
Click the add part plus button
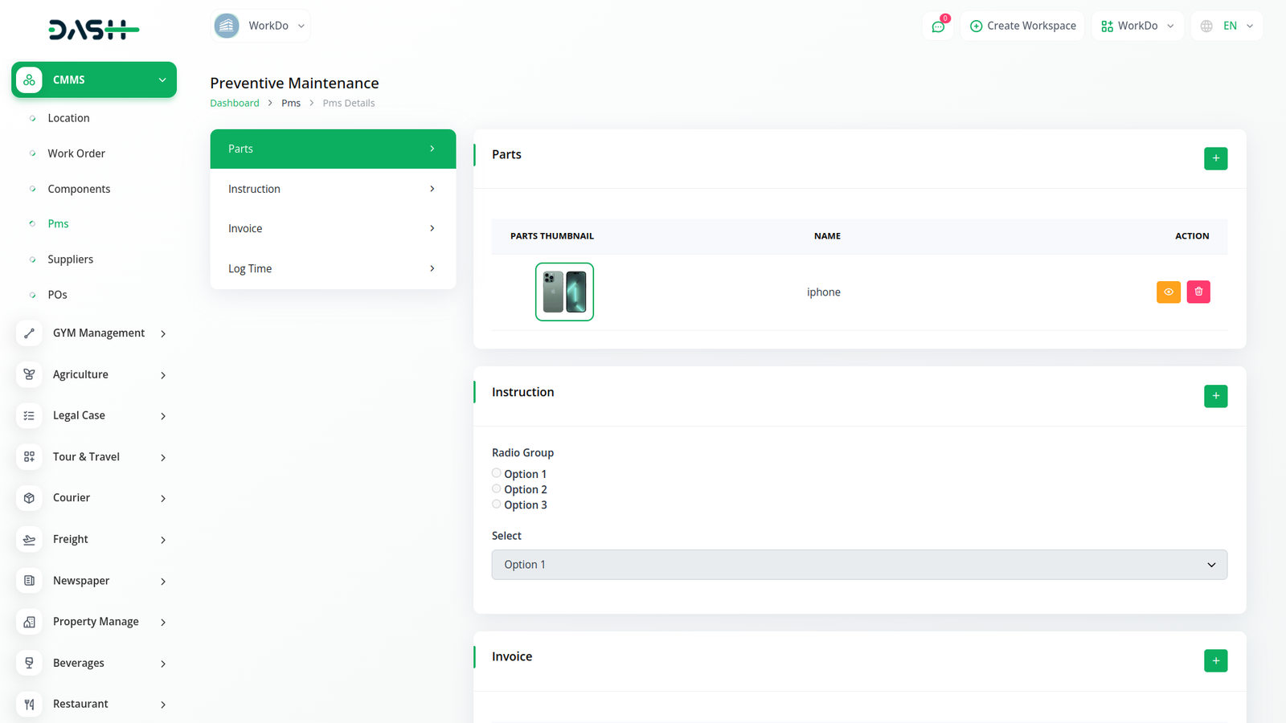point(1215,158)
